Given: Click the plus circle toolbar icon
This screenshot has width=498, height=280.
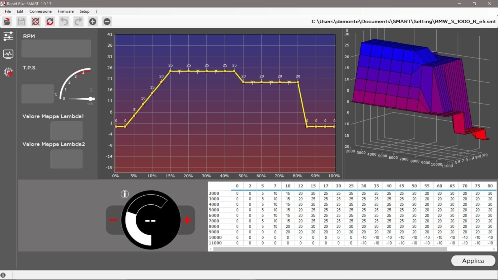Looking at the screenshot, I should point(93,21).
